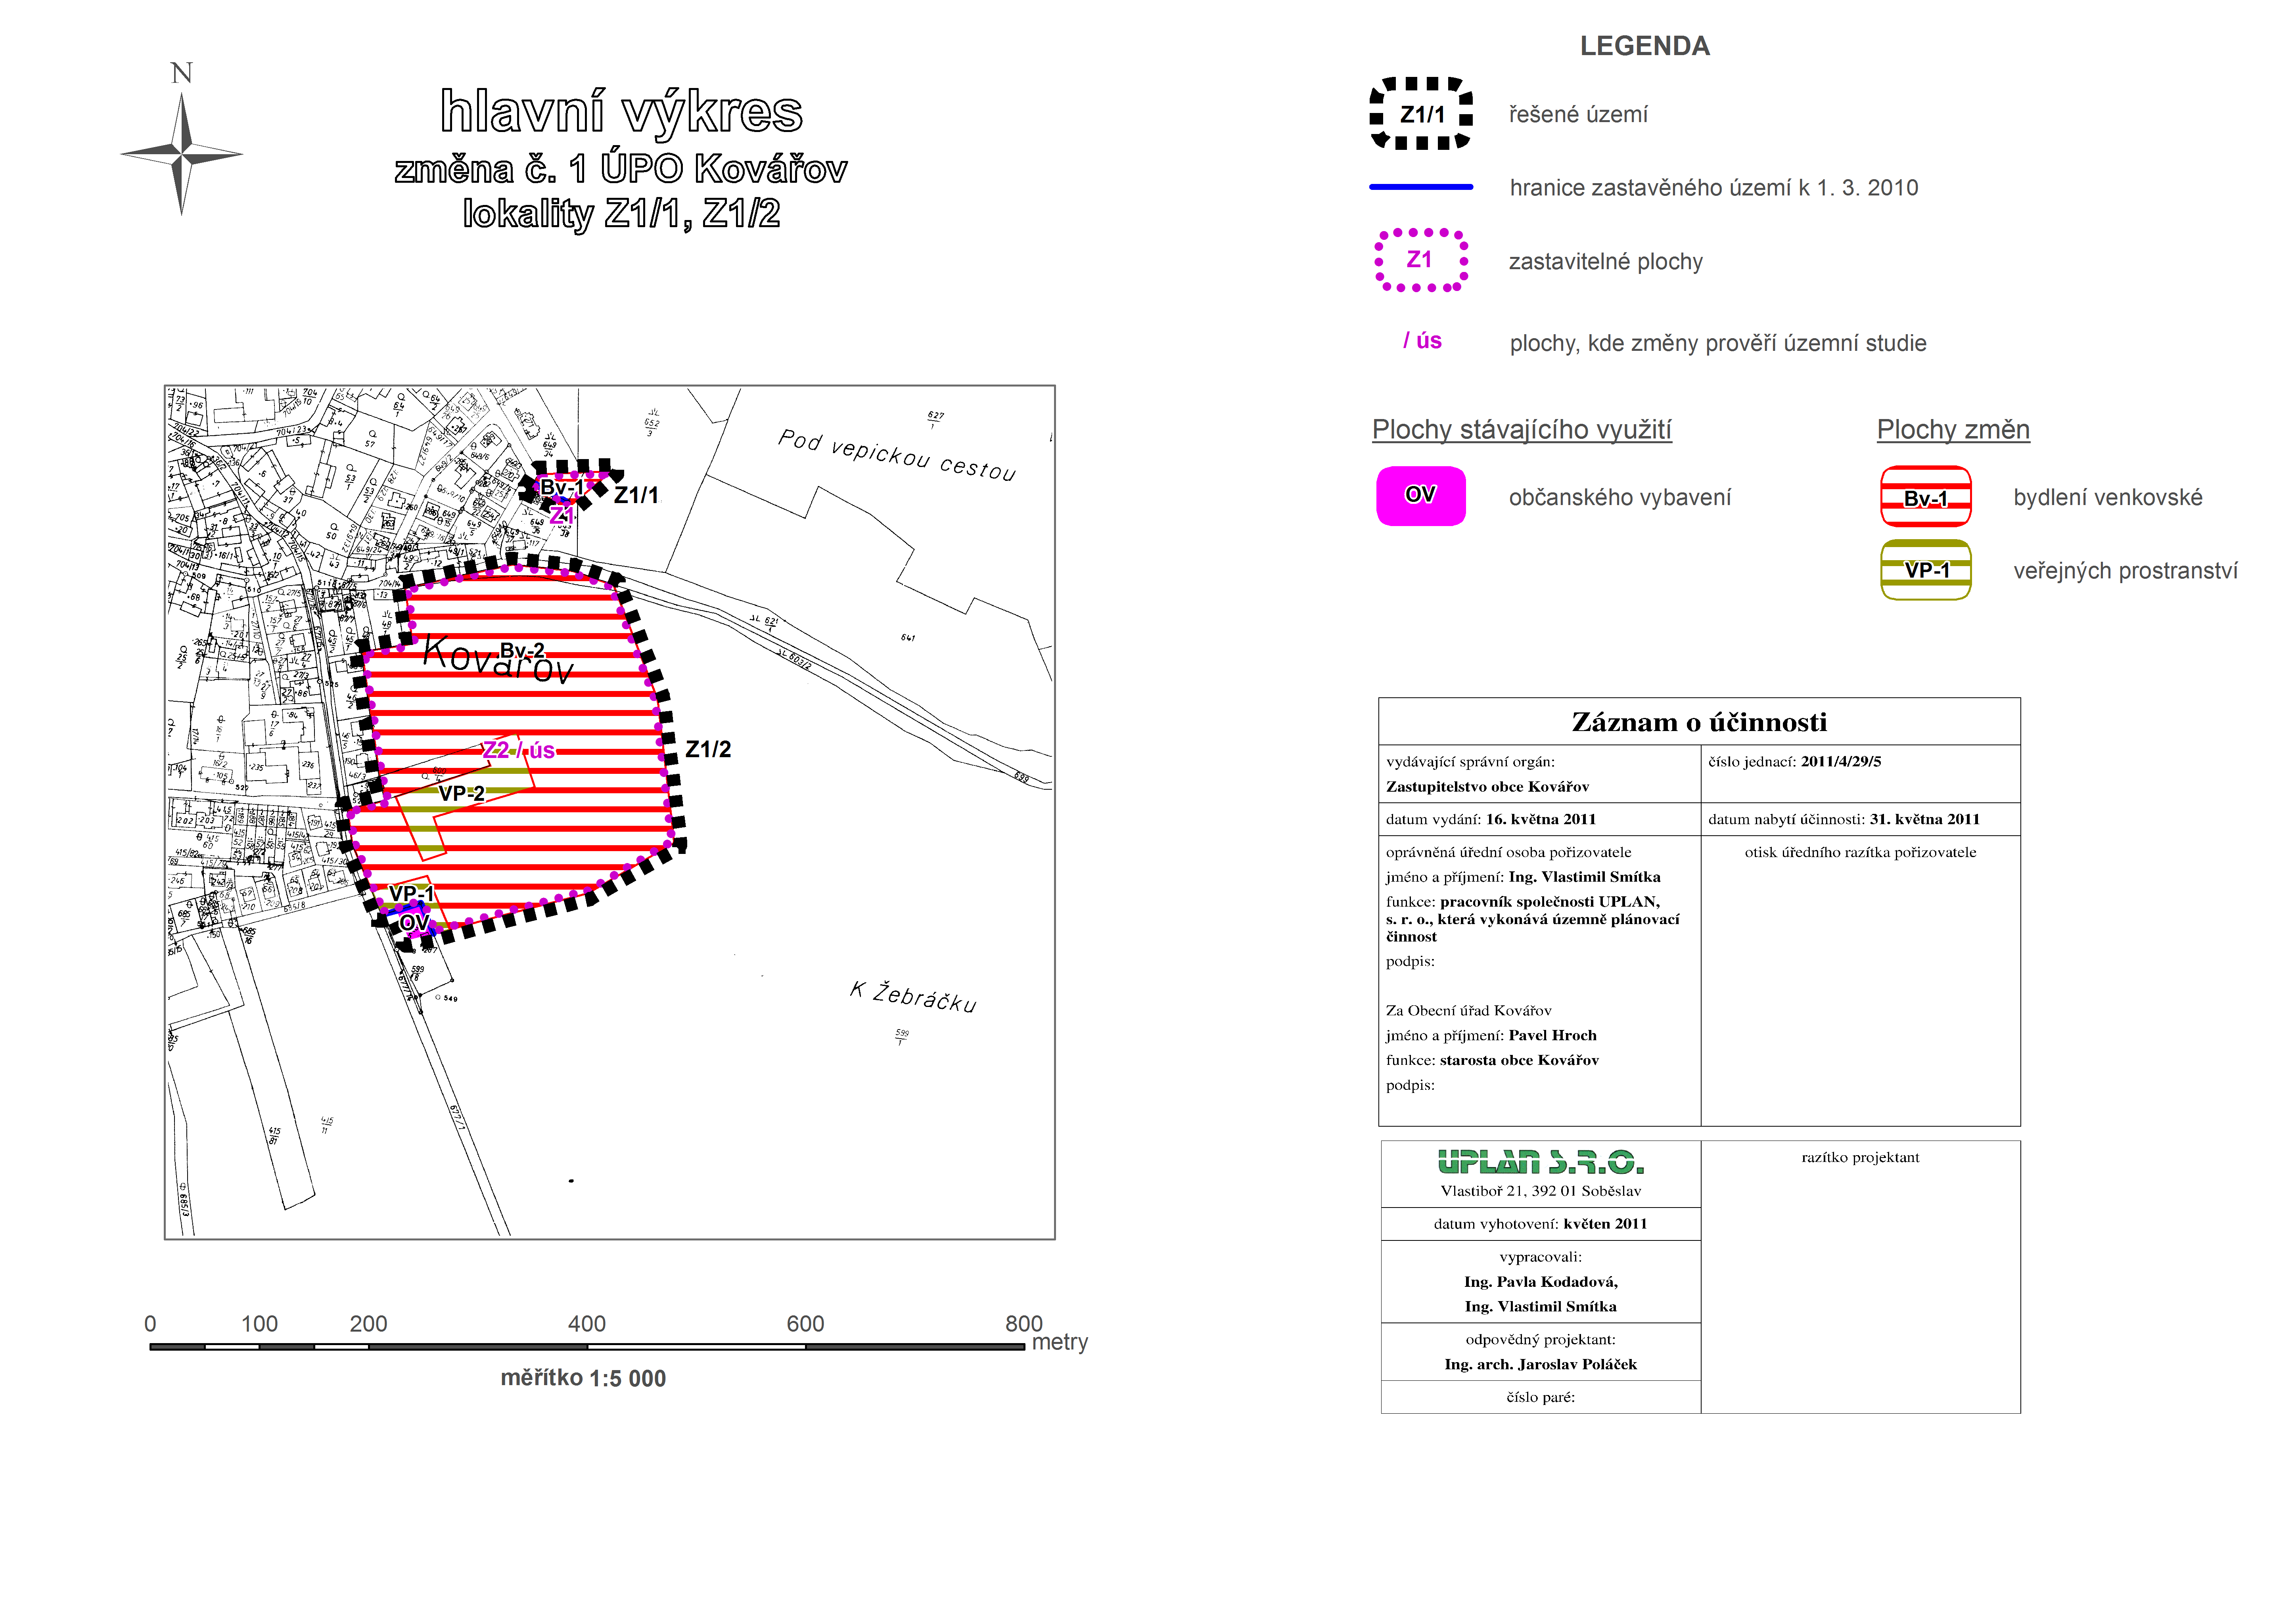Click the 'Pod vepickou cestou' map label
This screenshot has height=1623, width=2296.
click(897, 455)
